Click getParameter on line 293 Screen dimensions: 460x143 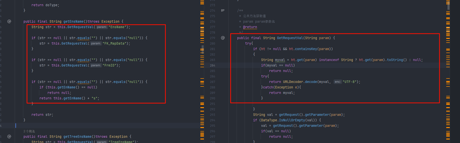[x=317, y=115]
